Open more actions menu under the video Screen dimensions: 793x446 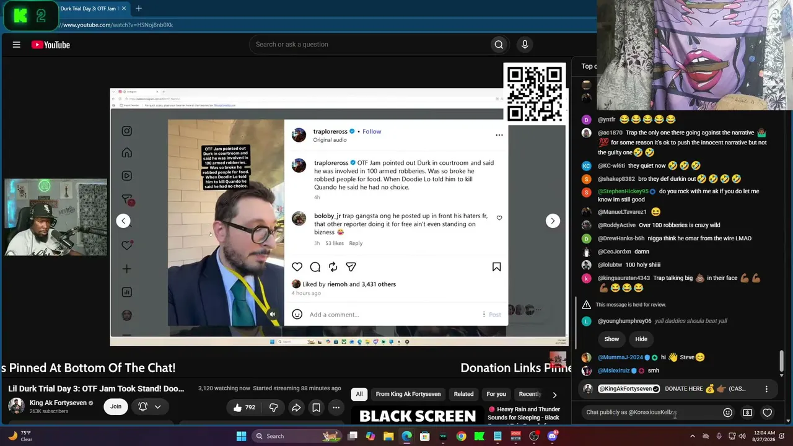pos(336,407)
